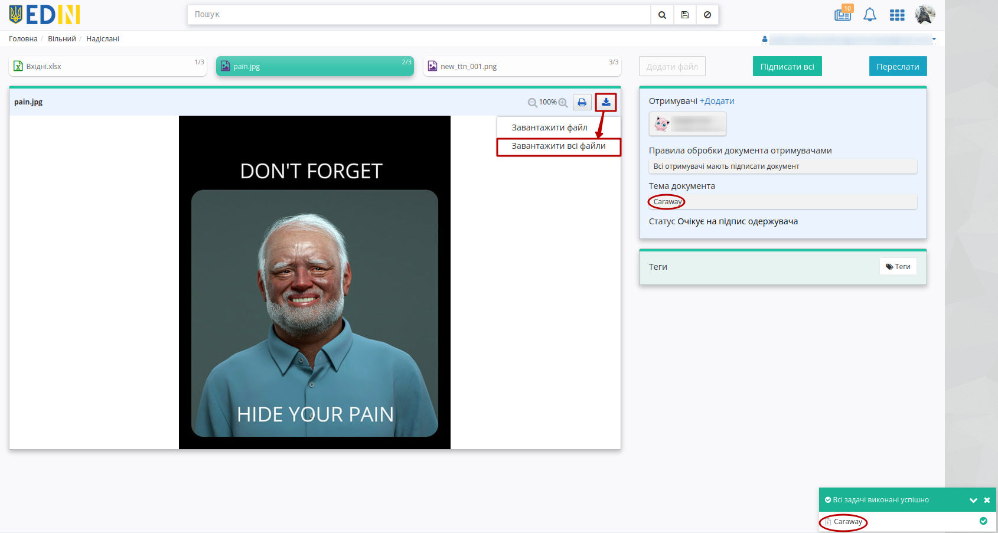Screen dimensions: 998x533
Task: Save the search with the floppy icon
Action: click(685, 15)
